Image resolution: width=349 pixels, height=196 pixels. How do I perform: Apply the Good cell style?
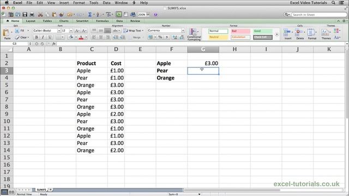coord(263,31)
